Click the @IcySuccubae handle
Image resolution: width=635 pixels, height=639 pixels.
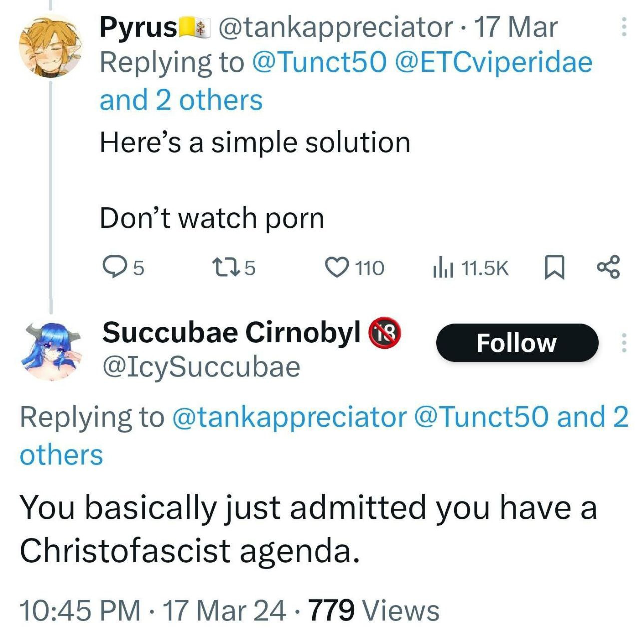[201, 367]
